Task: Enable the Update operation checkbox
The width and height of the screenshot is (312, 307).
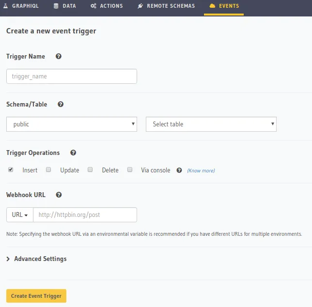Action: 48,170
